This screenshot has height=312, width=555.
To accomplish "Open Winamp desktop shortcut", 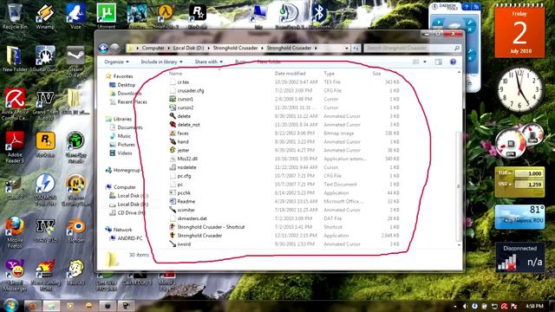I will (x=45, y=16).
